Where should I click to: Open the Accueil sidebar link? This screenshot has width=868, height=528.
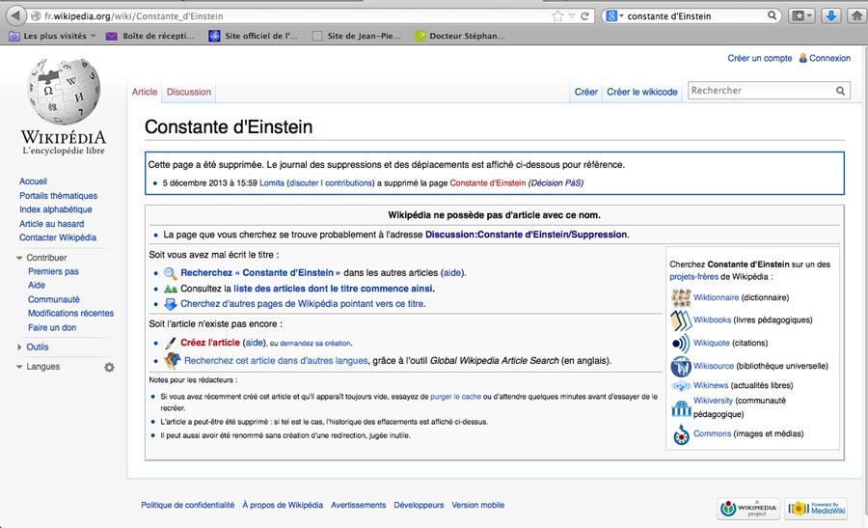coord(33,181)
